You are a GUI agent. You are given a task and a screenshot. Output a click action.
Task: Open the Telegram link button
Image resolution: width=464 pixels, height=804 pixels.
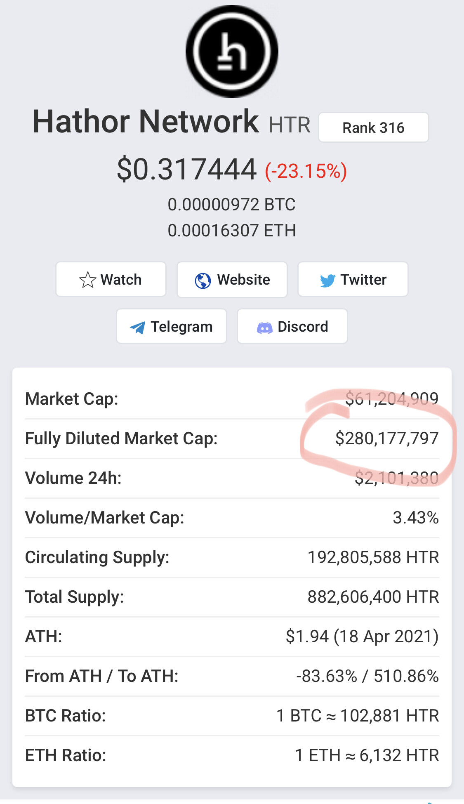tap(172, 326)
